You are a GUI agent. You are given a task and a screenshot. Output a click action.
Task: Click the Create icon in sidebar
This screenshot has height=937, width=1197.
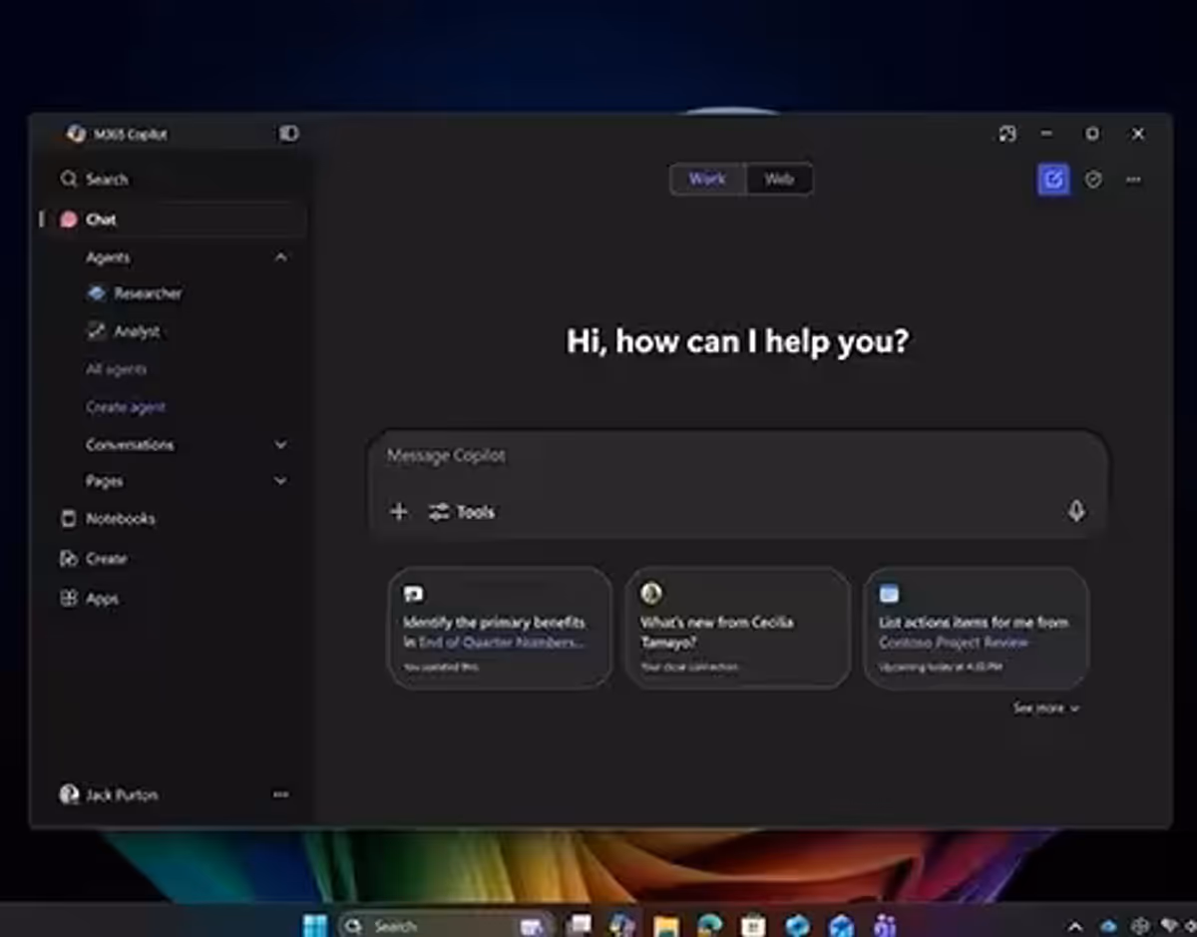(68, 559)
